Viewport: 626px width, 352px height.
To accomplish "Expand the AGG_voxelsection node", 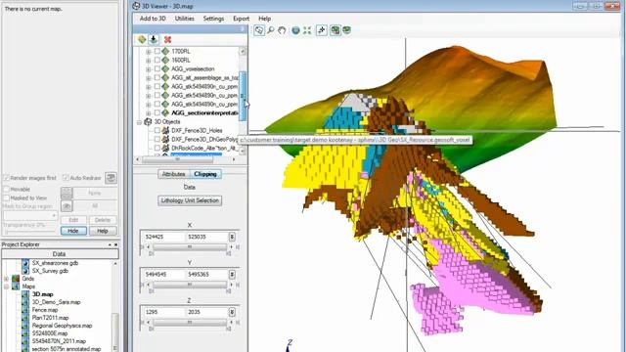I will click(x=149, y=69).
